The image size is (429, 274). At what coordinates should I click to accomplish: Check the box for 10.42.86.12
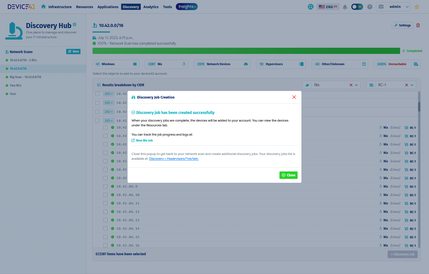pyautogui.click(x=105, y=212)
